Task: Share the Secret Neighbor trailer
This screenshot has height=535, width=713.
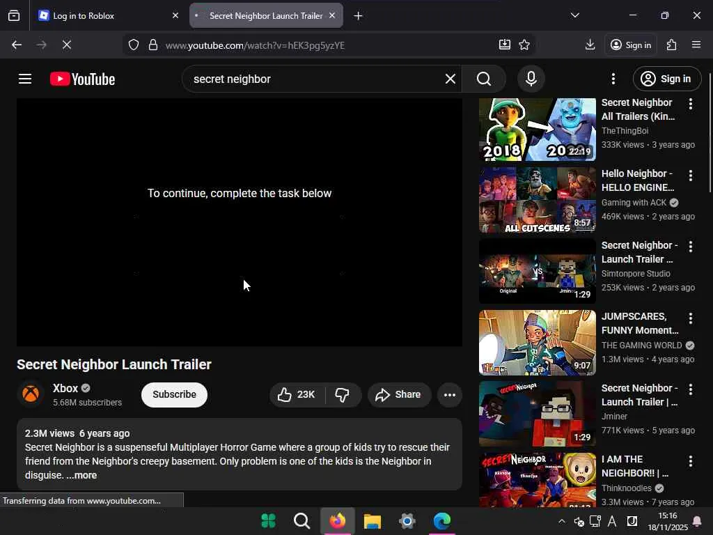Action: point(398,394)
